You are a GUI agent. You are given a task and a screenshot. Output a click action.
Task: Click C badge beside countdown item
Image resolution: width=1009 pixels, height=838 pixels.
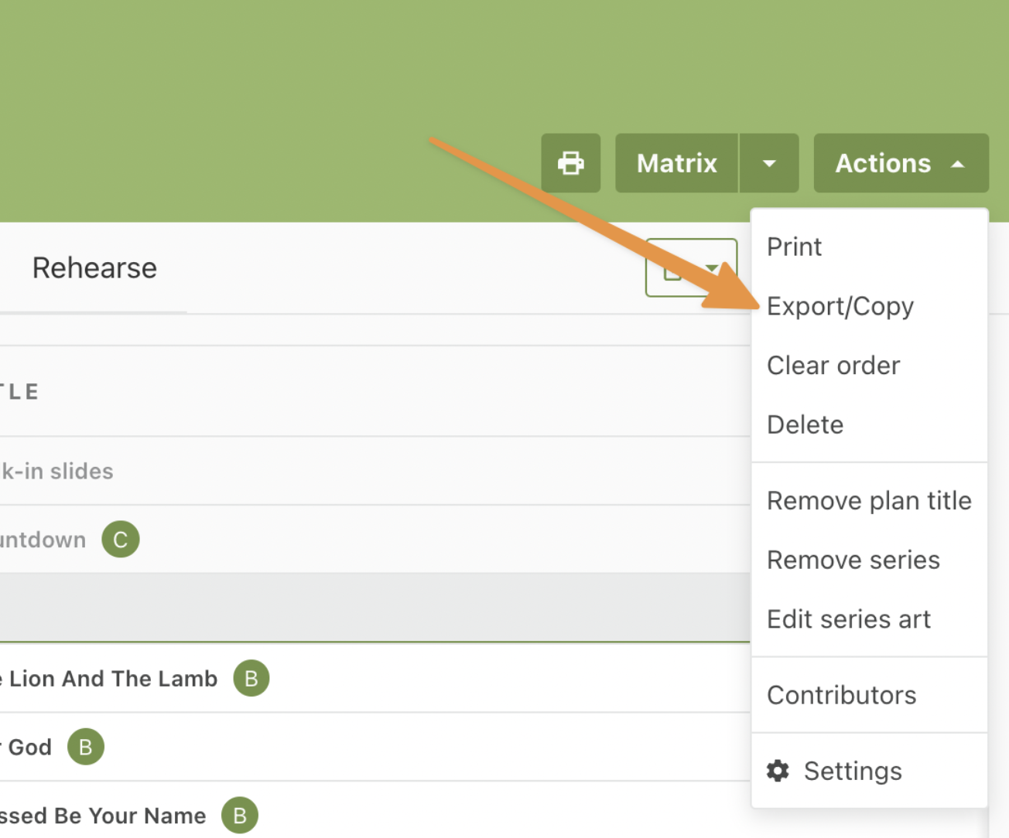click(x=121, y=539)
